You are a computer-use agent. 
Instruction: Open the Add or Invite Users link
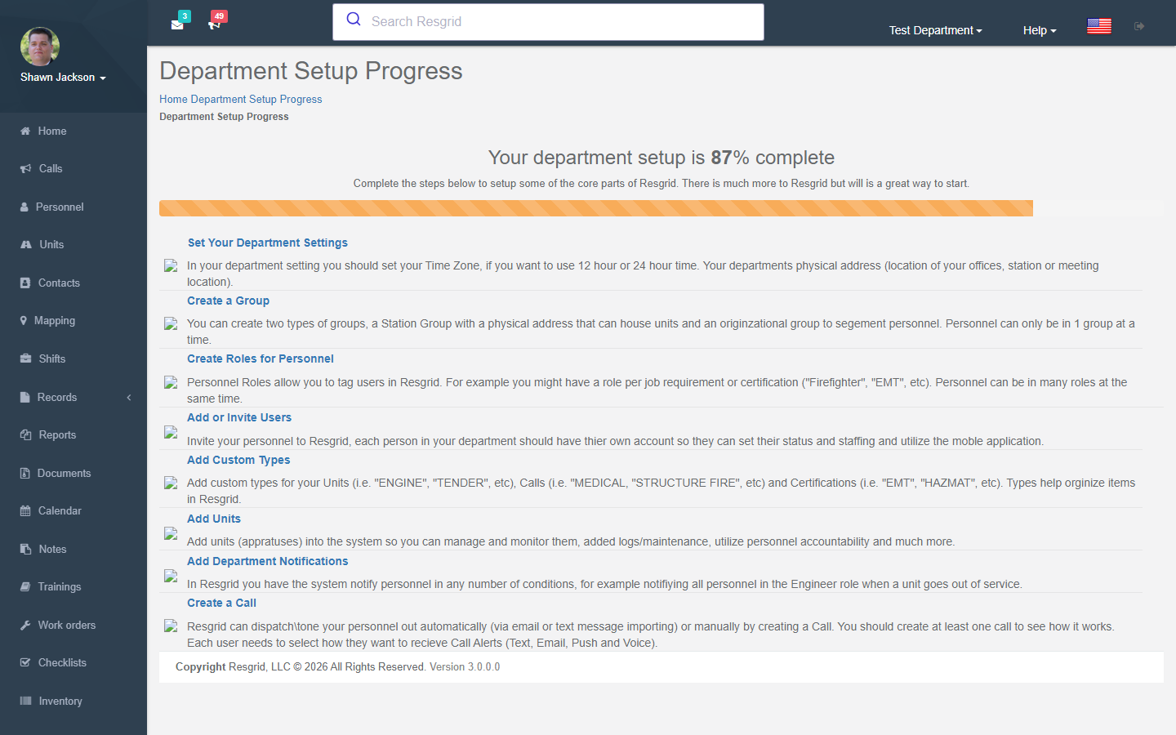click(x=239, y=417)
